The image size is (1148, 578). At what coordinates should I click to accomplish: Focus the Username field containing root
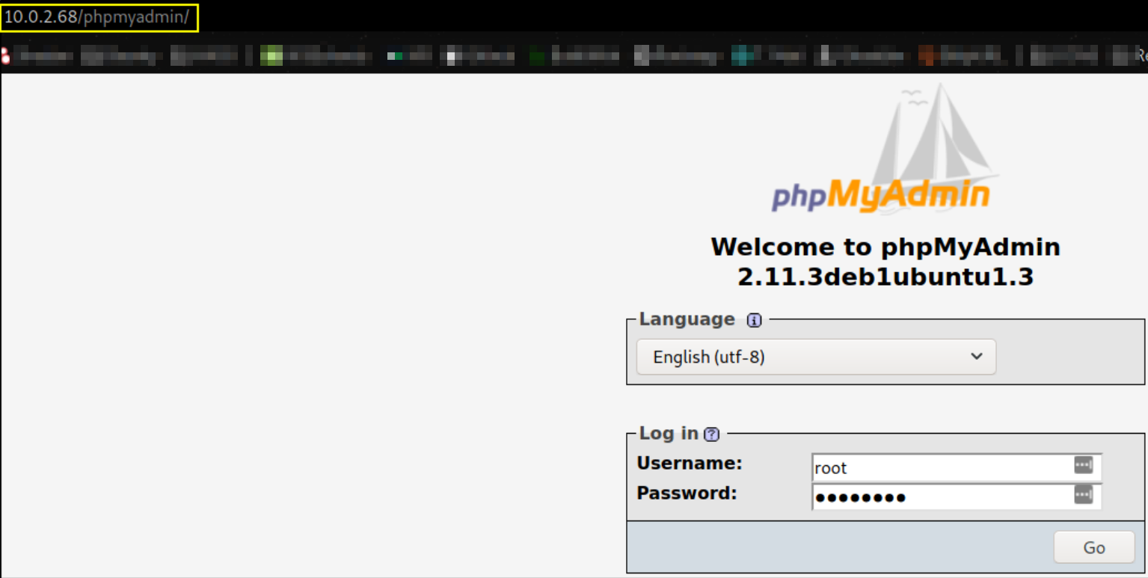(x=957, y=467)
